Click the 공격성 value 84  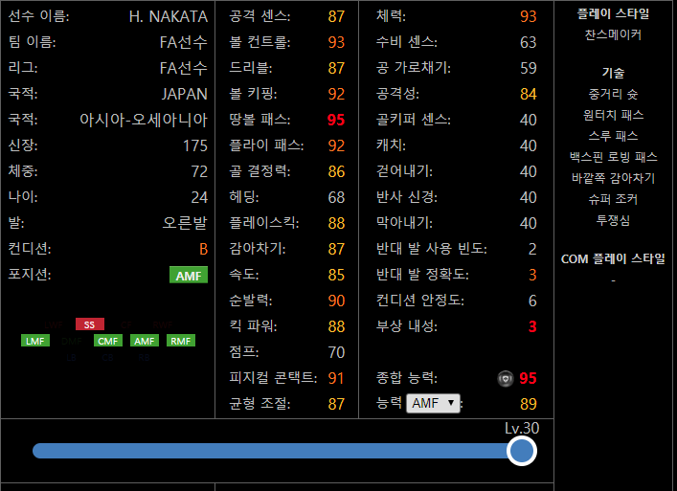coord(528,94)
